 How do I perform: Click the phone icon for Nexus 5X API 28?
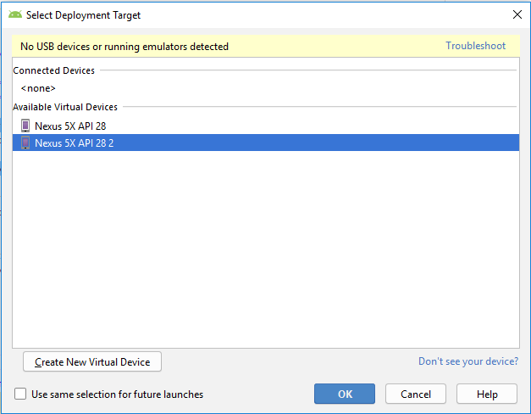(25, 126)
